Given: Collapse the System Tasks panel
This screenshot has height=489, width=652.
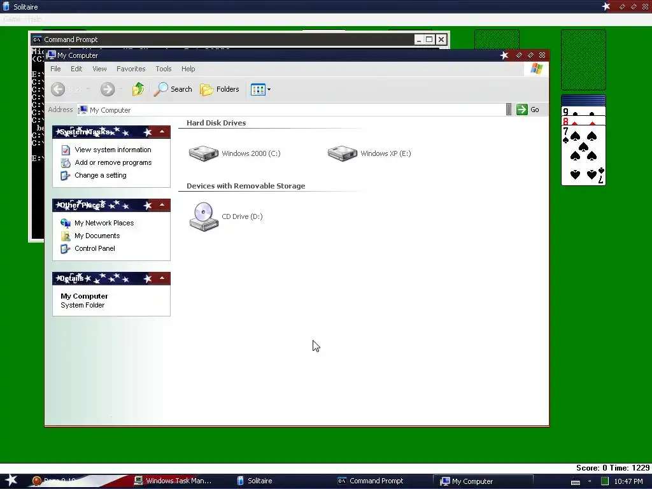Looking at the screenshot, I should [162, 132].
